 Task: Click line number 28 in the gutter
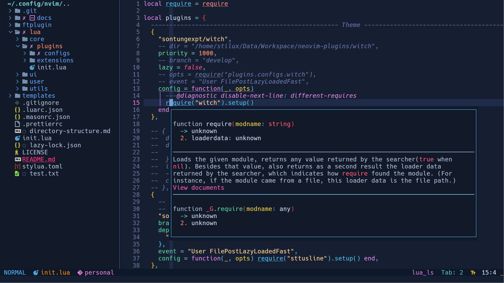pos(136,195)
